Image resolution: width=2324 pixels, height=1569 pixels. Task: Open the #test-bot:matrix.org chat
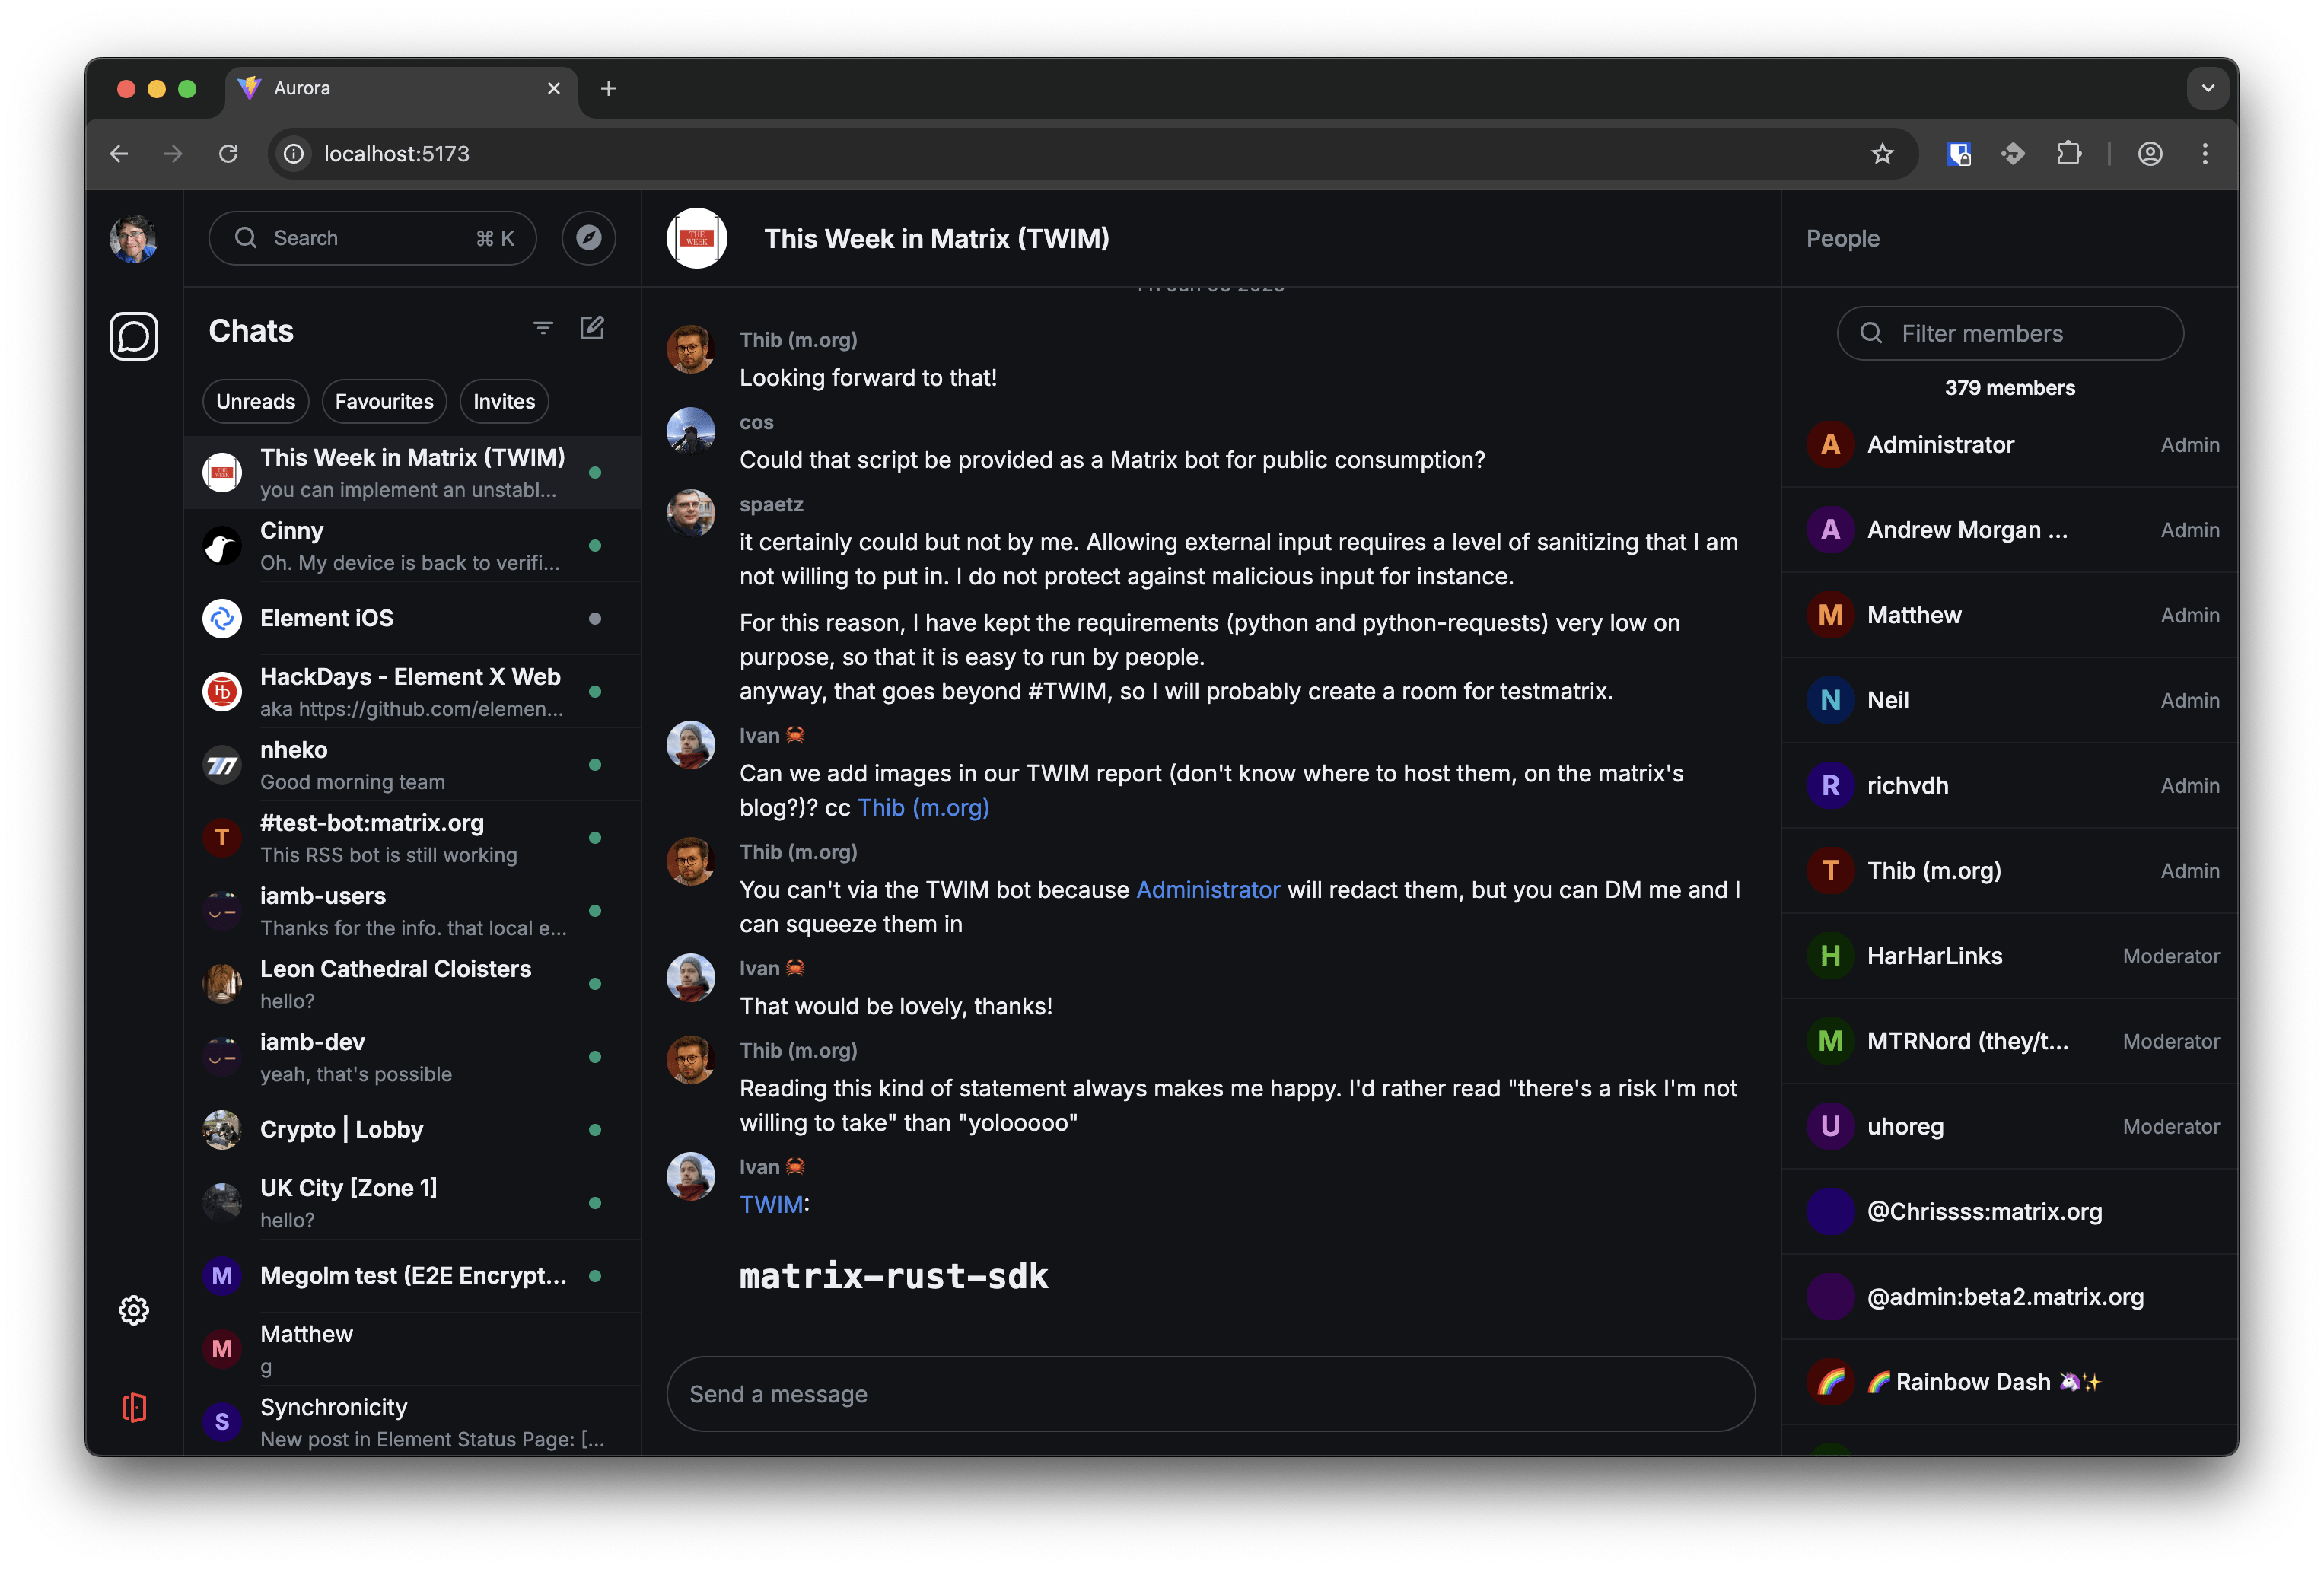coord(412,838)
